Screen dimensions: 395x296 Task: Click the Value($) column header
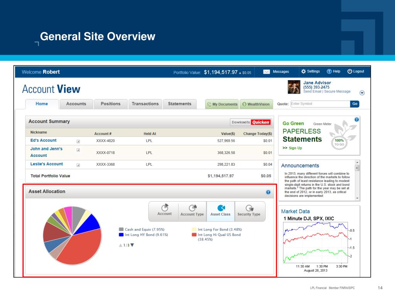click(x=228, y=134)
